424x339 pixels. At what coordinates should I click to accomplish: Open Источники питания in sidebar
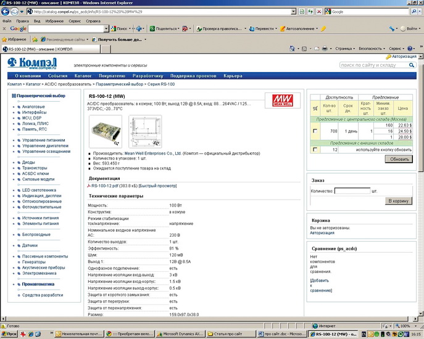pos(40,218)
